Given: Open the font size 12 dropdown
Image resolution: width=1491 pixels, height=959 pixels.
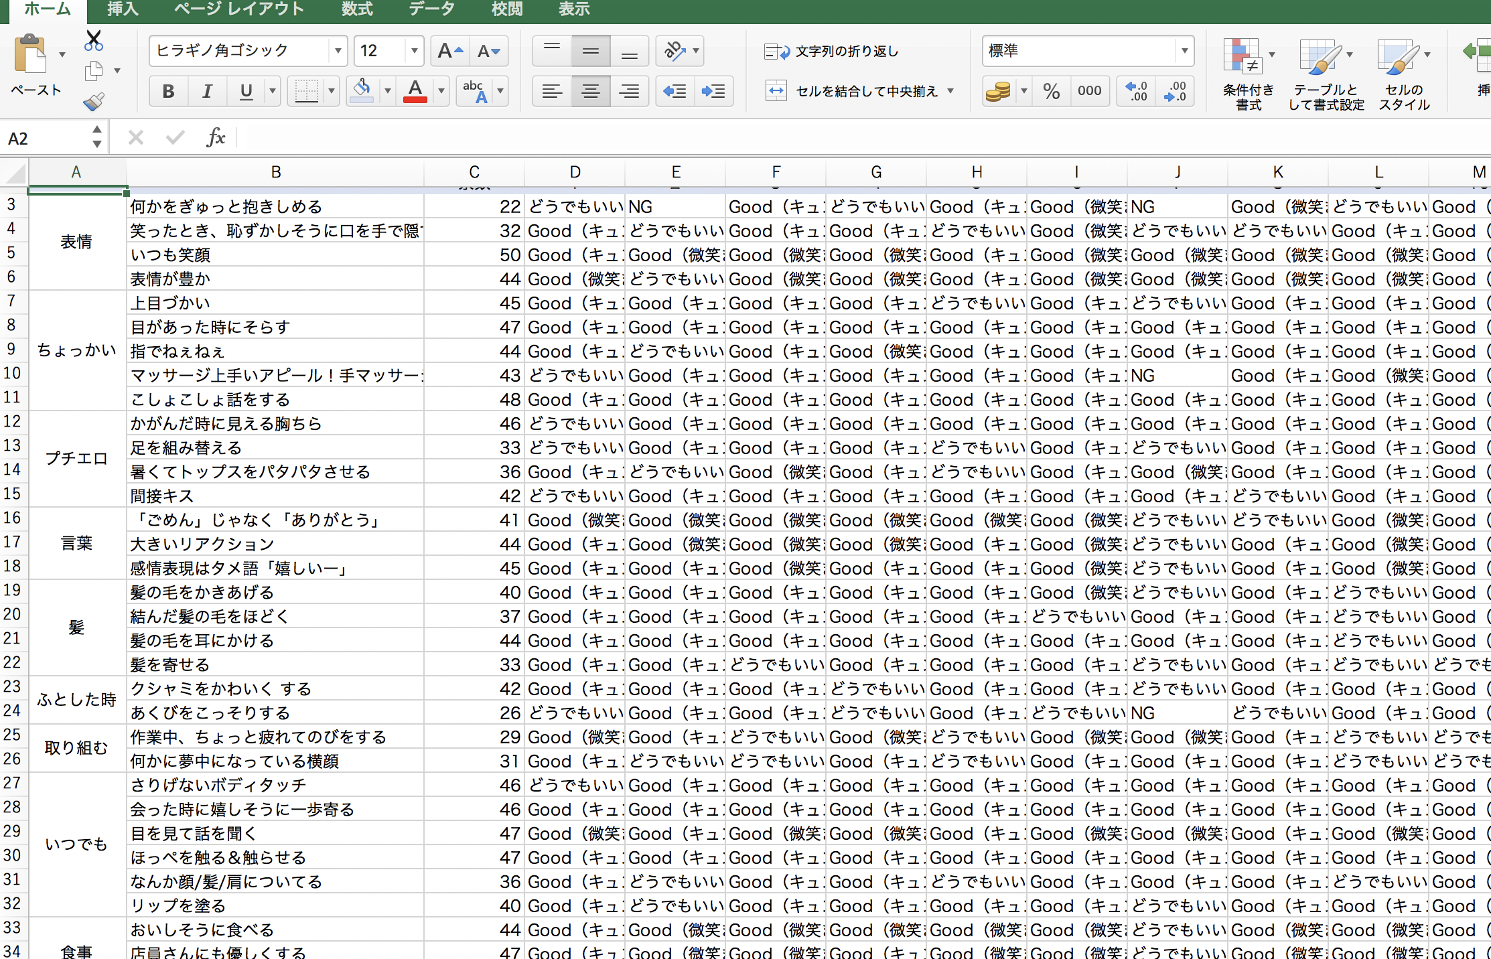Looking at the screenshot, I should (x=414, y=51).
